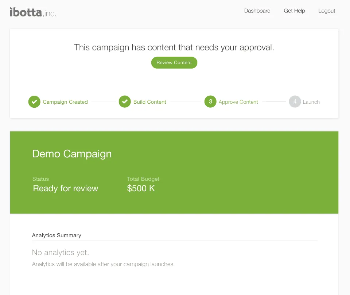Click the Ready for review status text
The height and width of the screenshot is (295, 350).
66,188
